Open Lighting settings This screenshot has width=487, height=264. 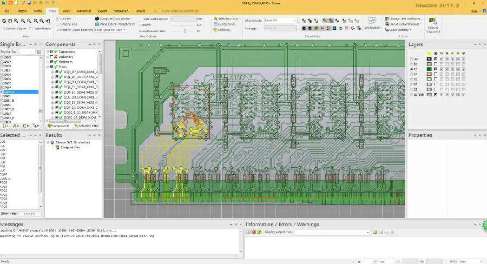[222, 30]
